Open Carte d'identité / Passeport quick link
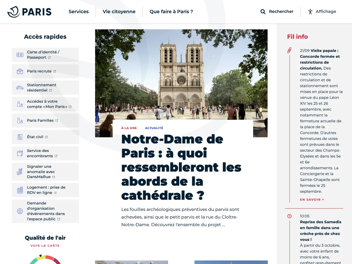 point(45,55)
